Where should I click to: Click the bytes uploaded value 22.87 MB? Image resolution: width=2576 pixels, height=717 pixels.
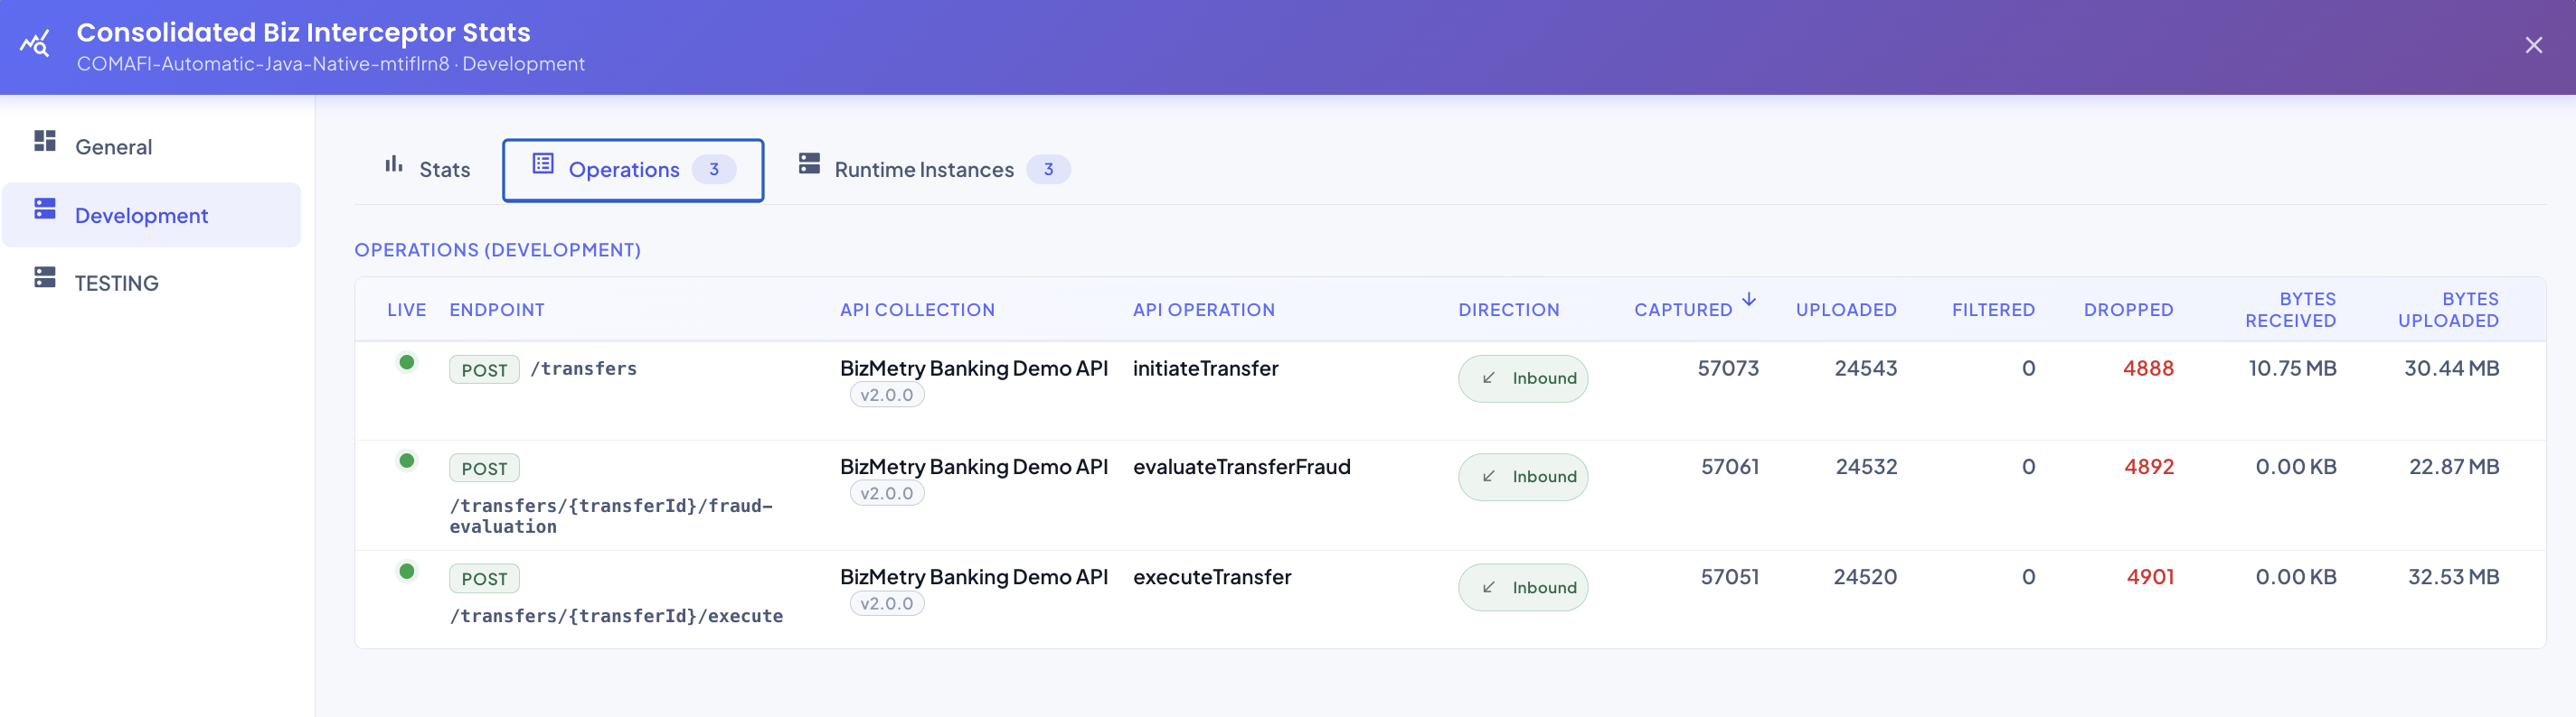point(2453,468)
